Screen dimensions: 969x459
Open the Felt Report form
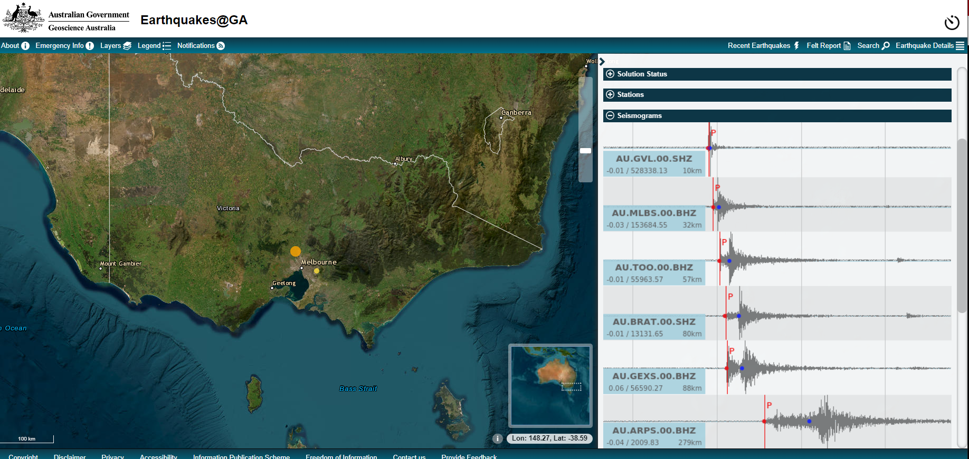coord(828,46)
